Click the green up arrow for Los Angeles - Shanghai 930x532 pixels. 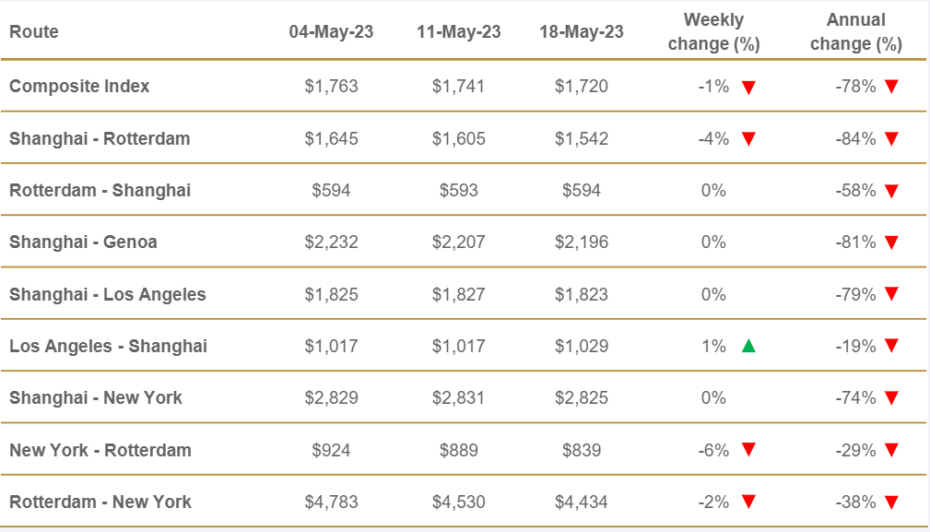point(748,347)
